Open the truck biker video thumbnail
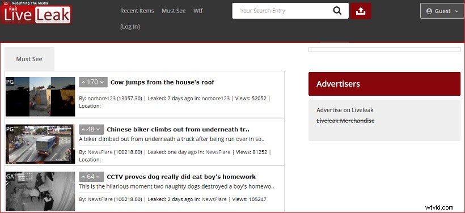Image resolution: width=465 pixels, height=213 pixels. click(x=40, y=144)
